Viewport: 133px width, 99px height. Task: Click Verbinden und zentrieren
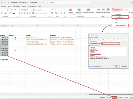pyautogui.click(x=40, y=13)
